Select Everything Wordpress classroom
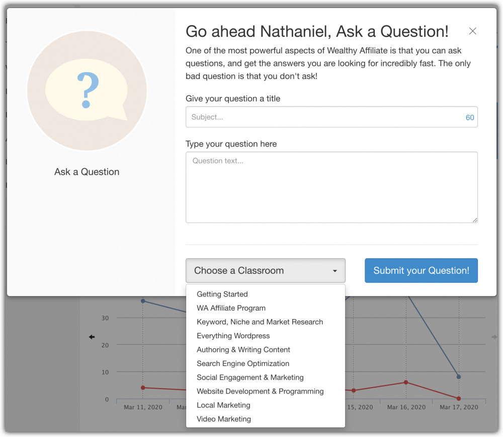Image resolution: width=503 pixels, height=437 pixels. (x=233, y=335)
